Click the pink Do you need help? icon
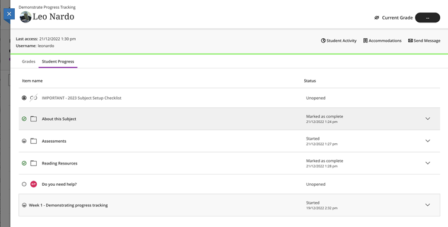The height and width of the screenshot is (227, 448). [33, 185]
